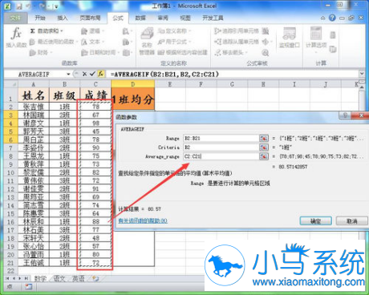This screenshot has width=369, height=295.
Task: Click inside the formula bar text =AVERAGEIF(...)
Action: click(x=164, y=74)
